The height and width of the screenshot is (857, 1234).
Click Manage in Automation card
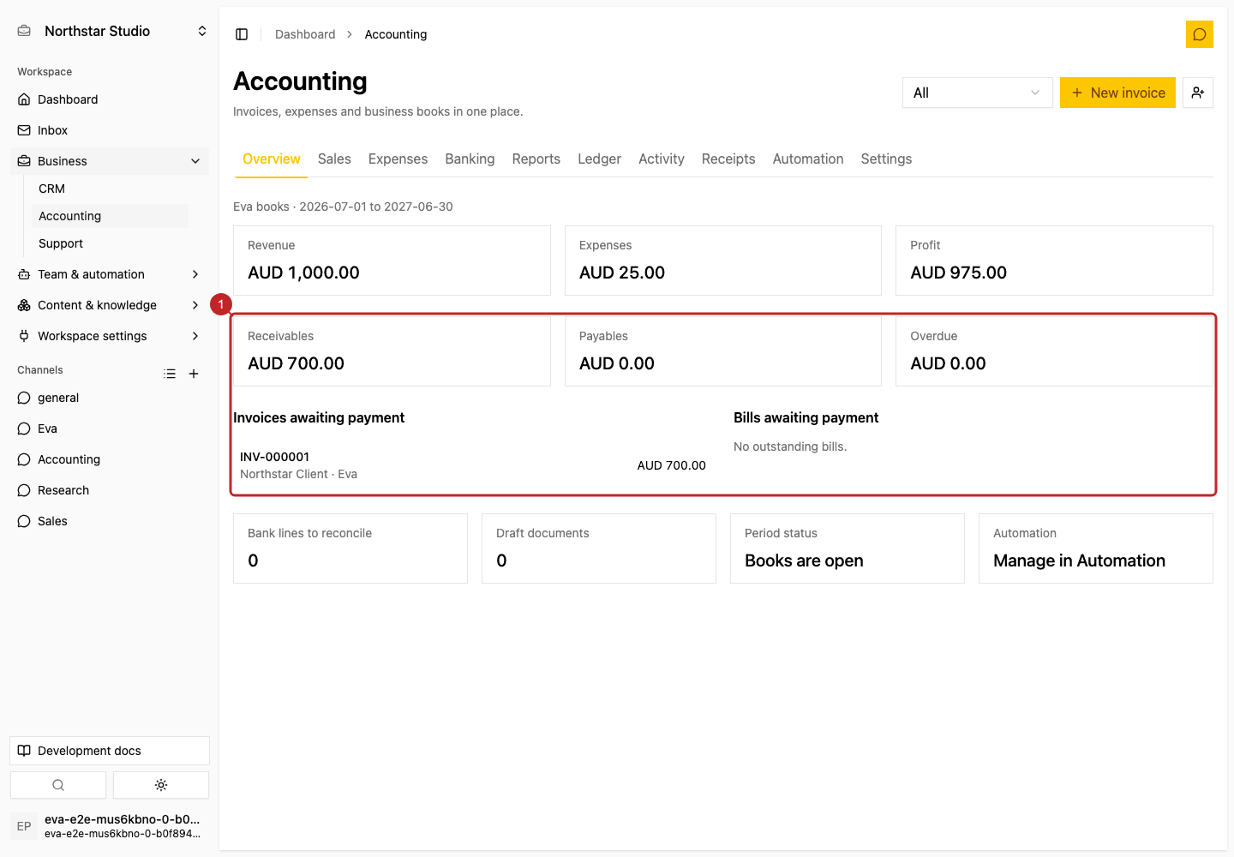pyautogui.click(x=1096, y=548)
